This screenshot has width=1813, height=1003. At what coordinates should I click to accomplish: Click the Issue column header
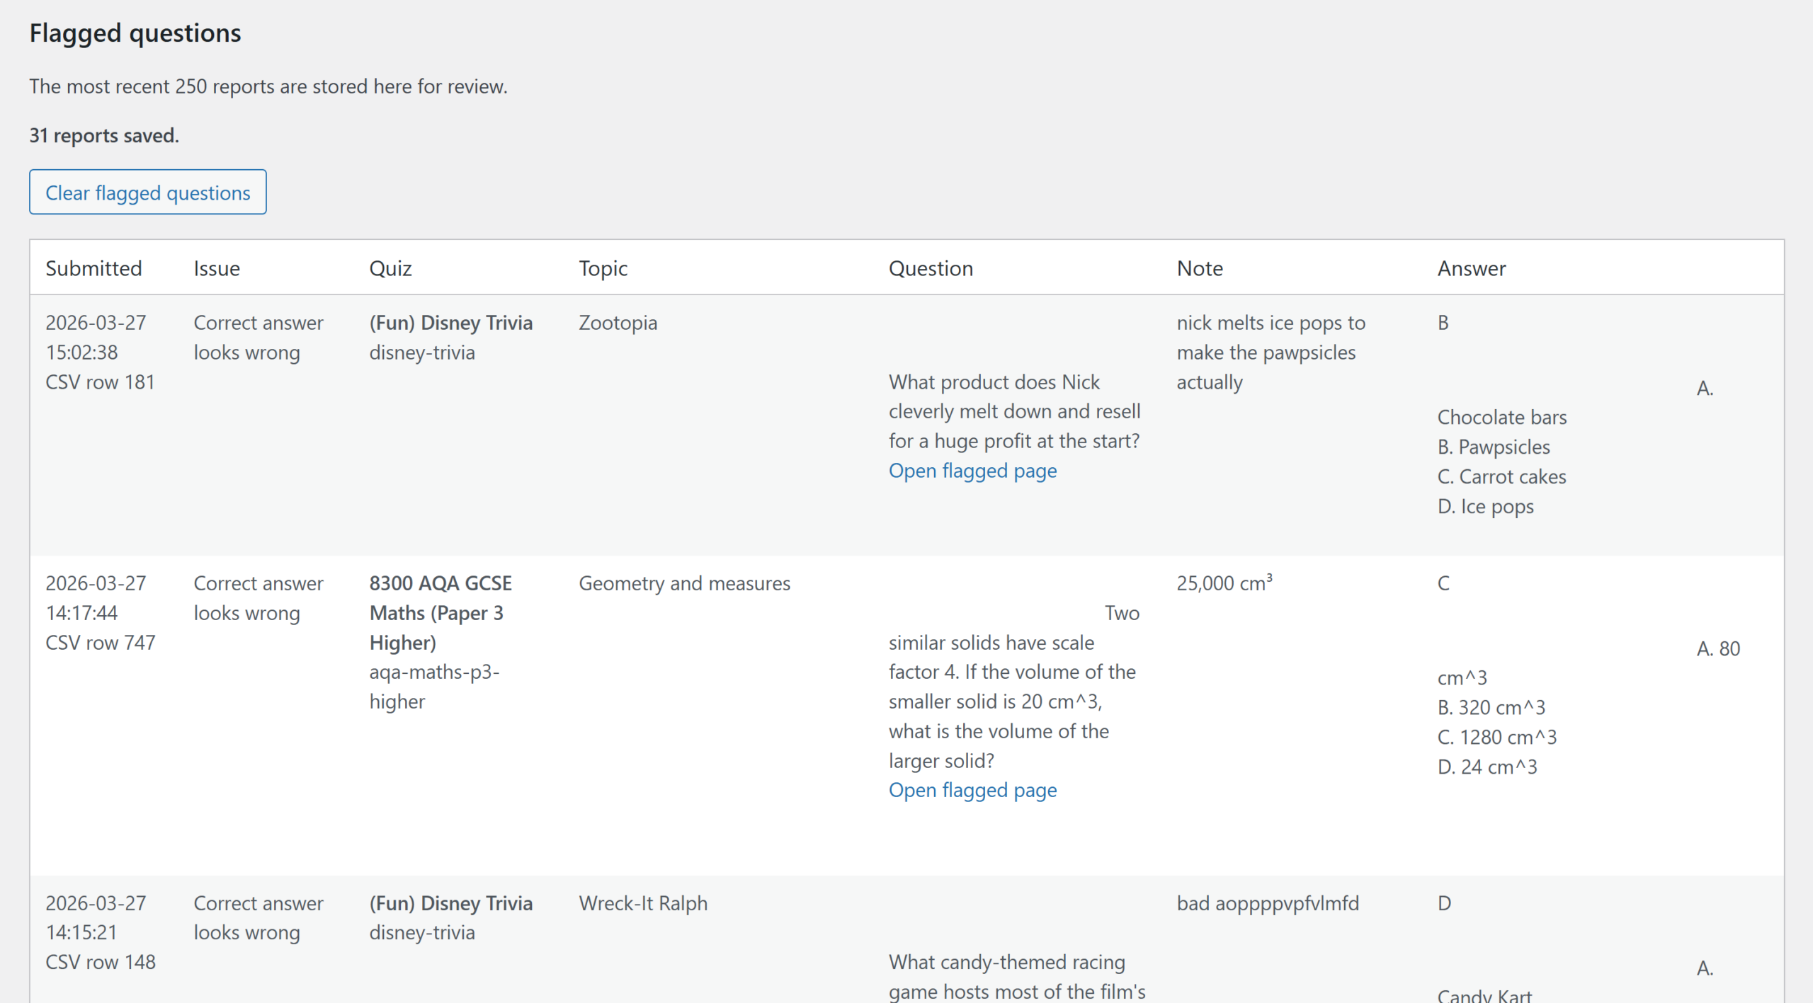[217, 268]
